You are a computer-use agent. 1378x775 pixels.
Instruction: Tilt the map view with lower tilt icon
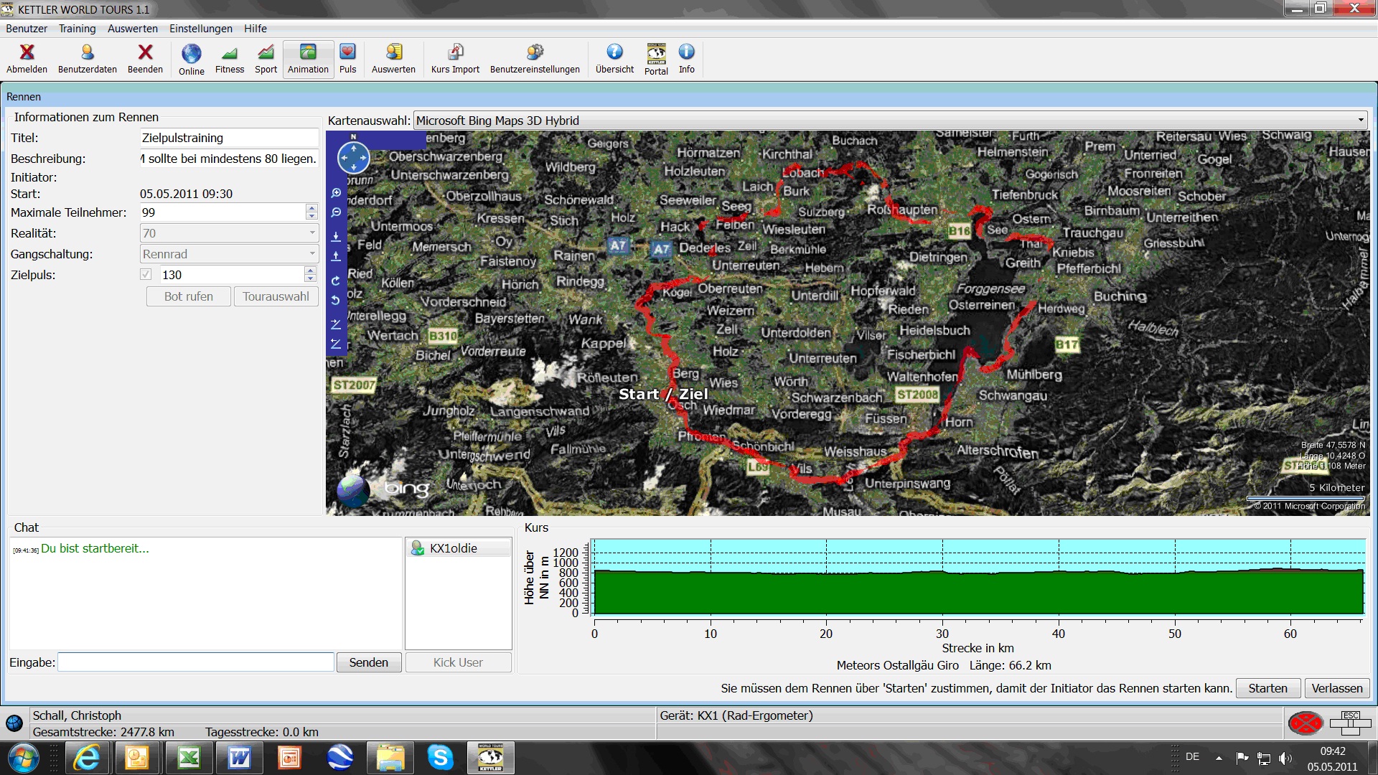coord(335,344)
